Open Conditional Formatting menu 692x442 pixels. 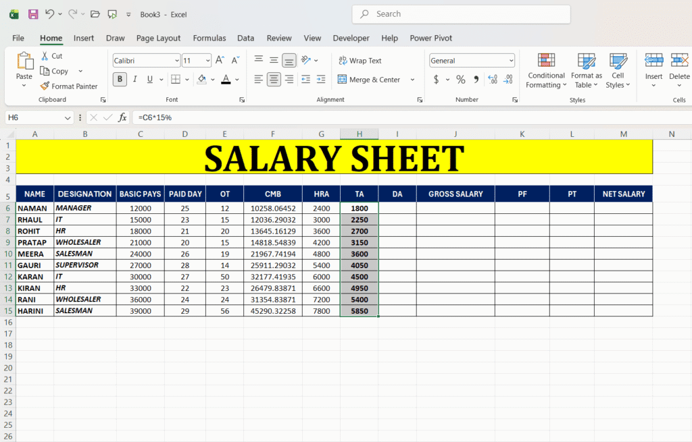coord(546,70)
